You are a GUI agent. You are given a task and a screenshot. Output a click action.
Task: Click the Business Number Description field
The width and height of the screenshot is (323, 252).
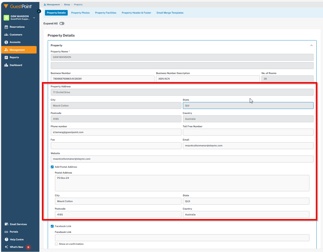208,79
